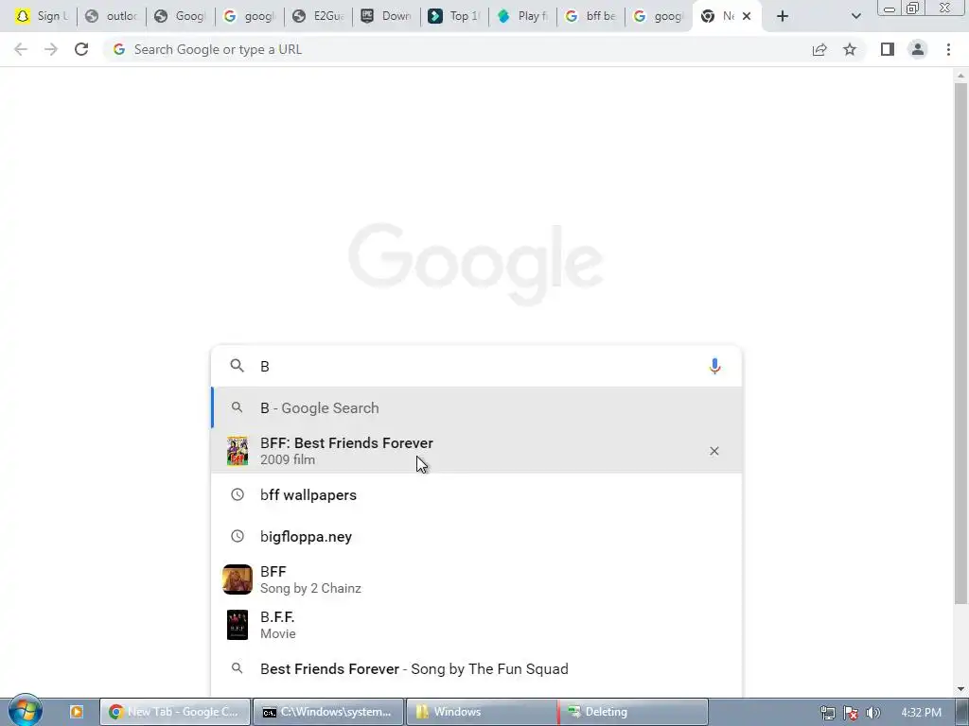Click the Google icon in address bar
Viewport: 969px width, 726px height.
pyautogui.click(x=118, y=49)
